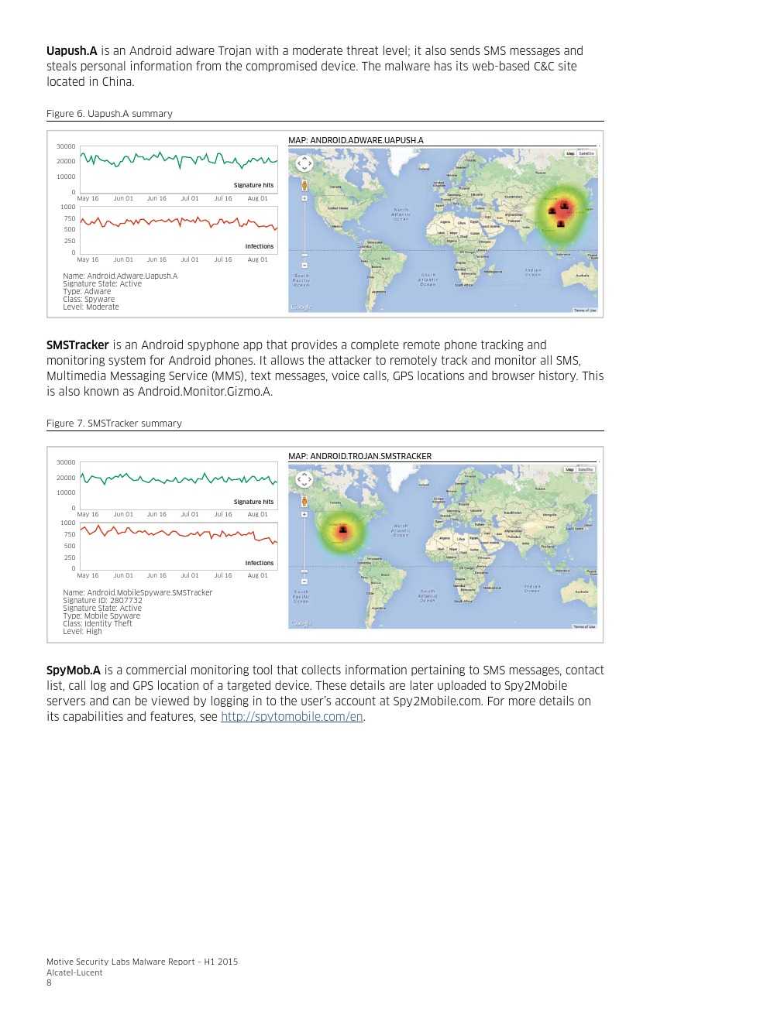Viewport: 767px width, 1022px height.
Task: Zoom out on the SMSTracker map
Action: tap(304, 581)
